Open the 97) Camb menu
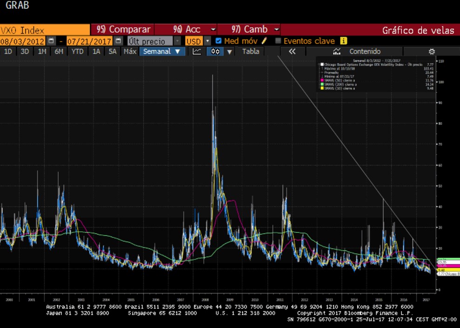Screen dimensions: 460x328 click(249, 30)
